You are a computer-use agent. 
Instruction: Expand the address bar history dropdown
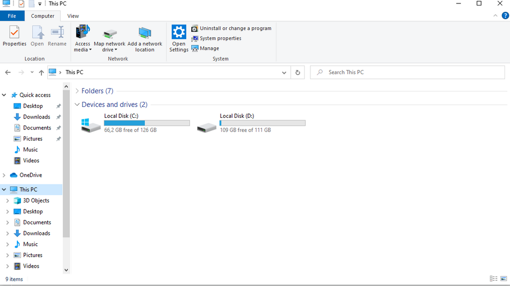284,73
